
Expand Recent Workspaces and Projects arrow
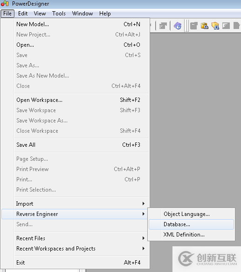click(x=144, y=249)
